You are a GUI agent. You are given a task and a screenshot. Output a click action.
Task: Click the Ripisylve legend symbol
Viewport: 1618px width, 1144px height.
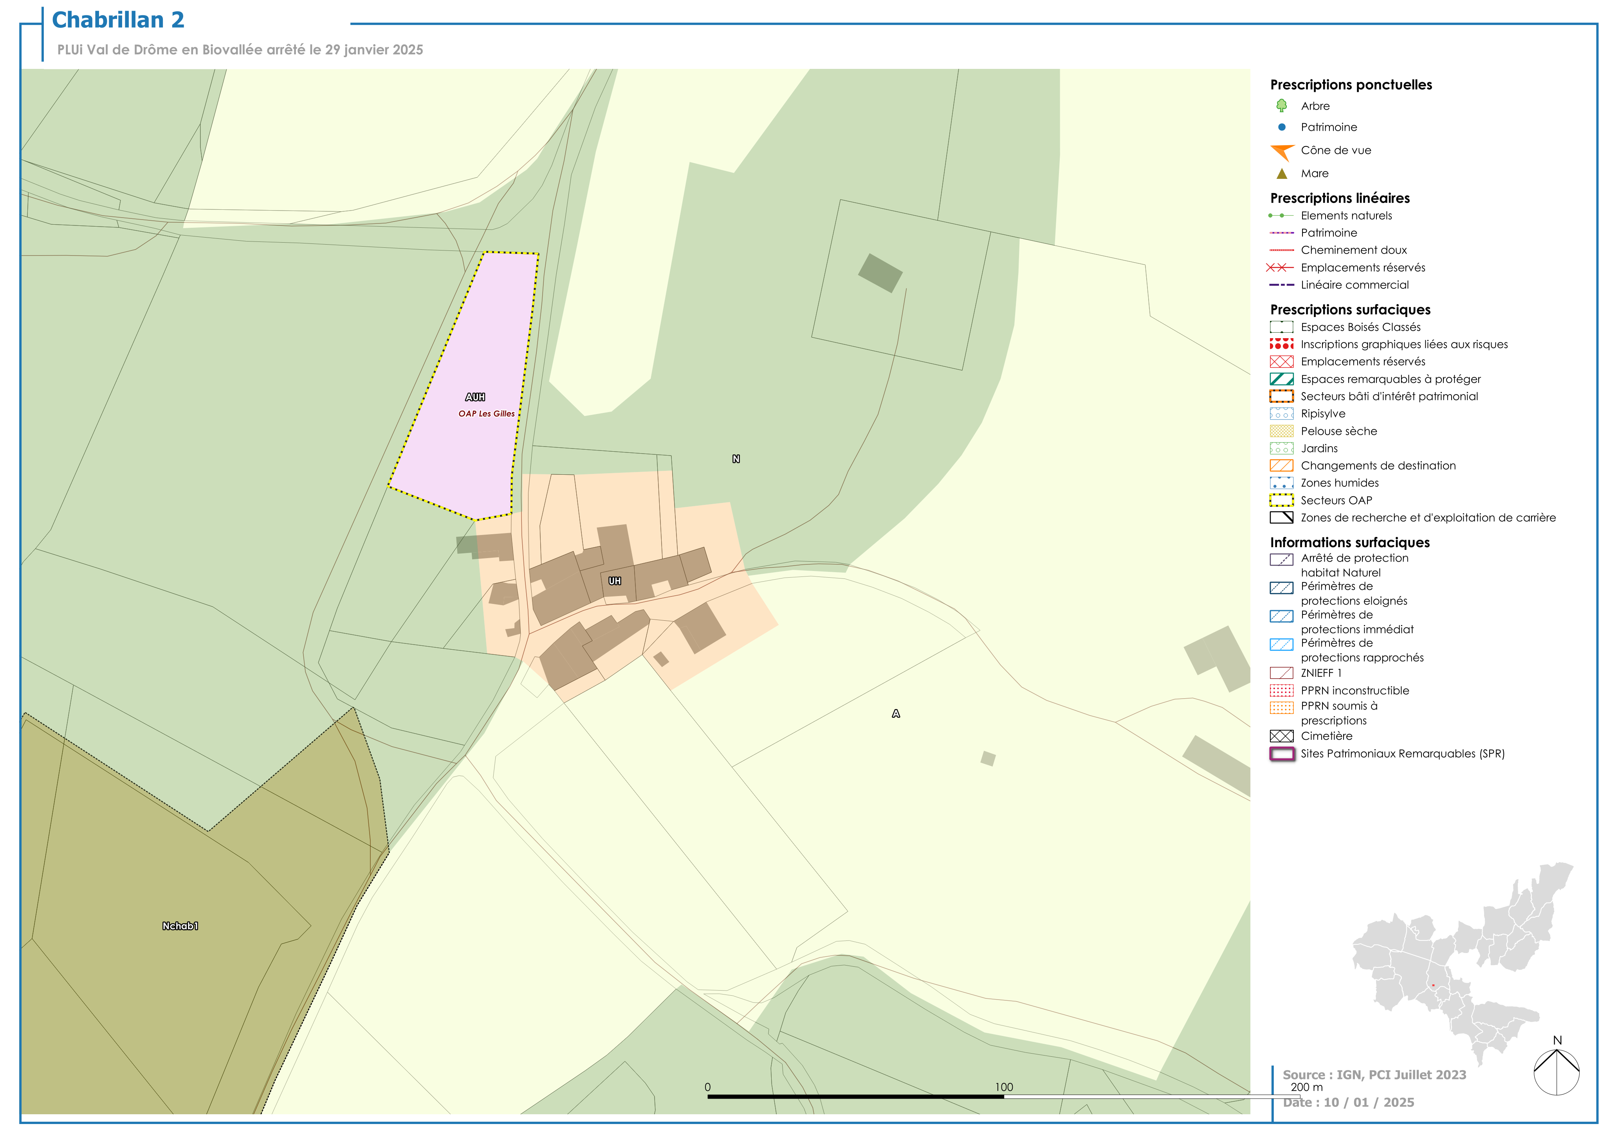(1281, 414)
